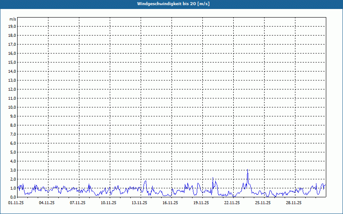
Task: Select the 01.11.25 date label
Action: (16, 203)
